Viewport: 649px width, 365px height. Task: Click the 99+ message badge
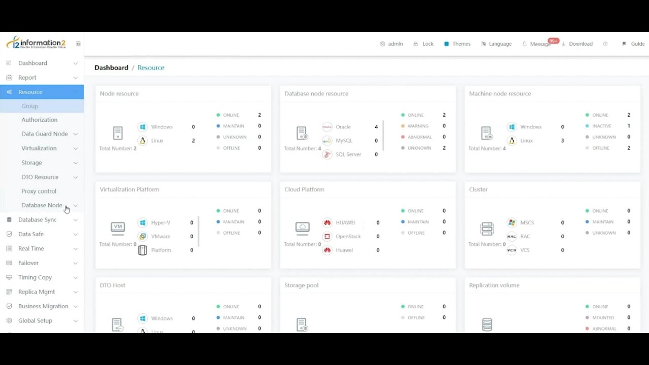point(553,41)
